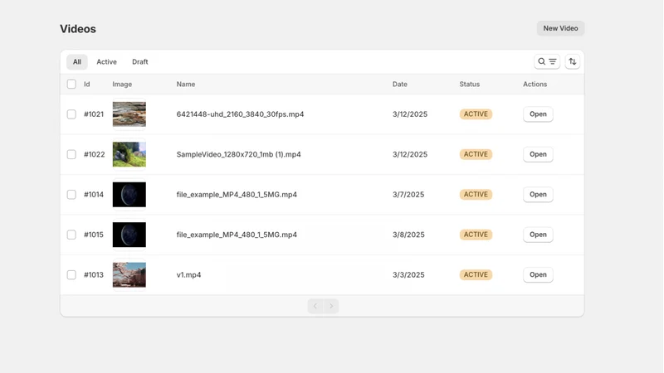The height and width of the screenshot is (373, 664).
Task: Click the date 3/7/2025
Action: click(408, 195)
